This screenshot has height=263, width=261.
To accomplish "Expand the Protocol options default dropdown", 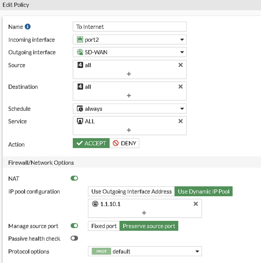I will [145, 251].
